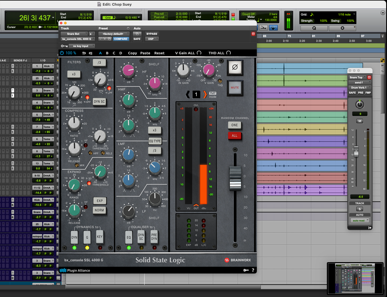Viewport: 387px width, 297px height.
Task: Click the session overview thumbnail at bottom right
Action: 355,278
